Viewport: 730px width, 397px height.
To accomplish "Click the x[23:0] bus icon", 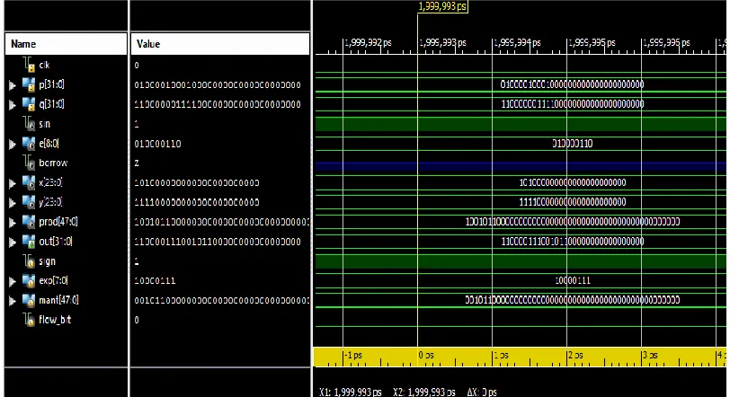I will (29, 182).
